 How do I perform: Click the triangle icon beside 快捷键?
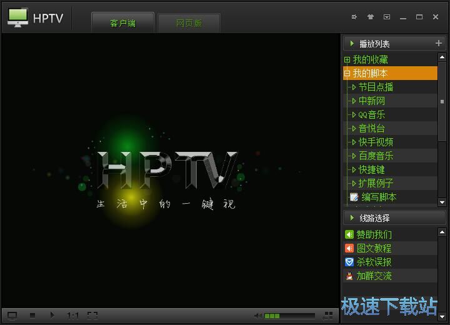[354, 169]
